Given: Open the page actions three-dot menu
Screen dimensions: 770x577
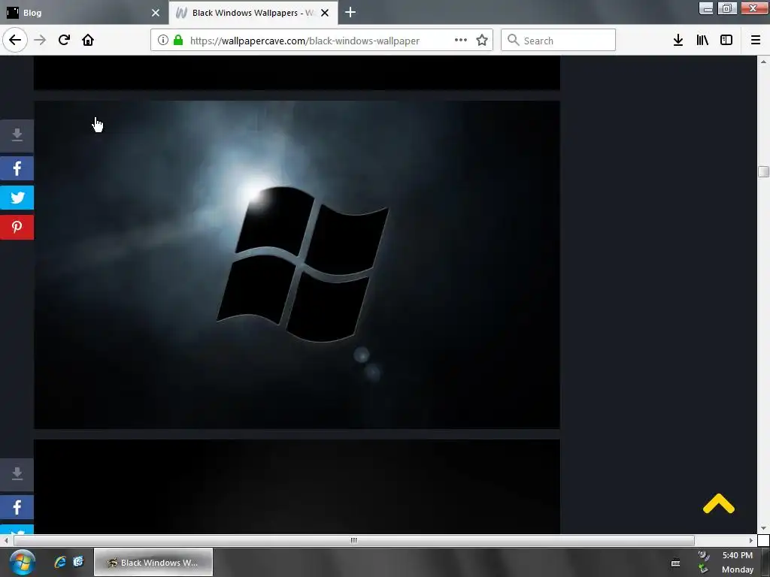Looking at the screenshot, I should [x=461, y=41].
